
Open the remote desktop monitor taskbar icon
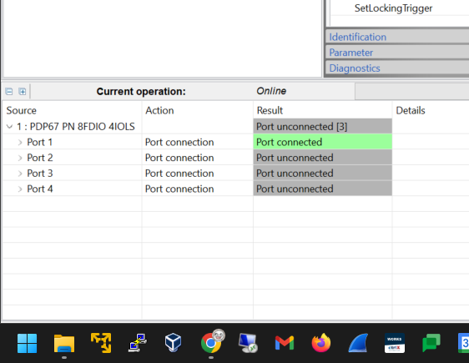tap(248, 343)
